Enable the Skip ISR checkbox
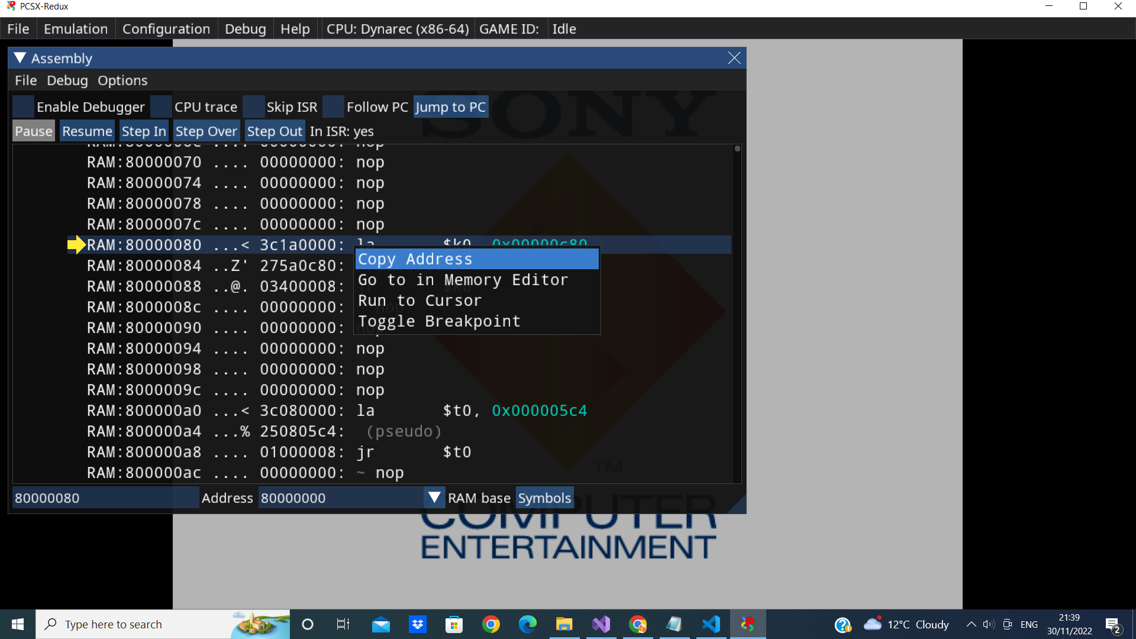Image resolution: width=1136 pixels, height=639 pixels. 254,106
